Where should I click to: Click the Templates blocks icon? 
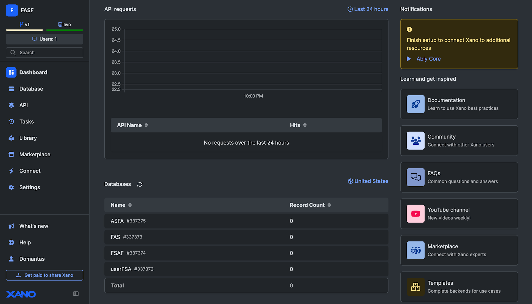point(416,287)
